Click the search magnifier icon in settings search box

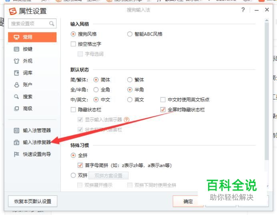point(52,24)
